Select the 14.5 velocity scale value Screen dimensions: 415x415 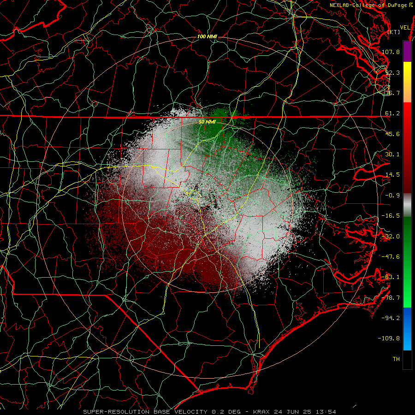click(392, 175)
